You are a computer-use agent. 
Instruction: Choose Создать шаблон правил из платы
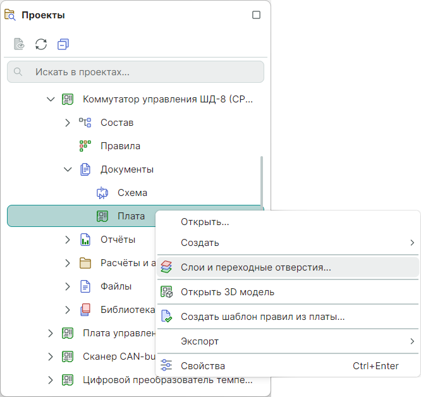pyautogui.click(x=262, y=317)
